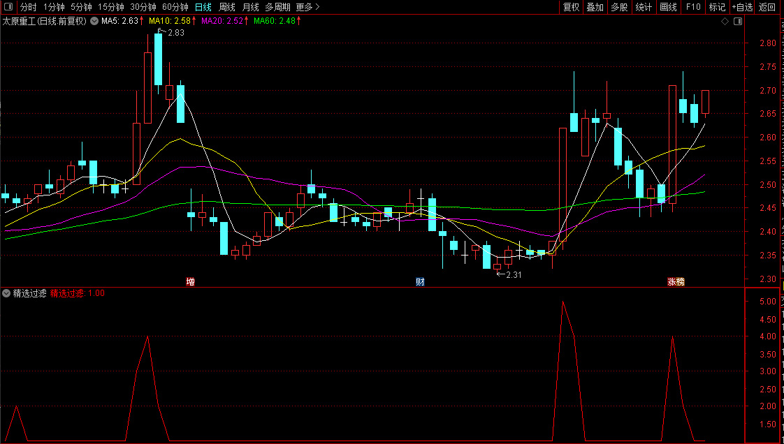The width and height of the screenshot is (784, 444).
Task: Switch to 分时 view
Action: pos(29,7)
